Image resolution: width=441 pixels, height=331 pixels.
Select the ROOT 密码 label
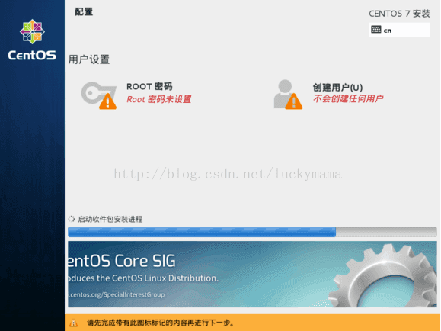[149, 86]
